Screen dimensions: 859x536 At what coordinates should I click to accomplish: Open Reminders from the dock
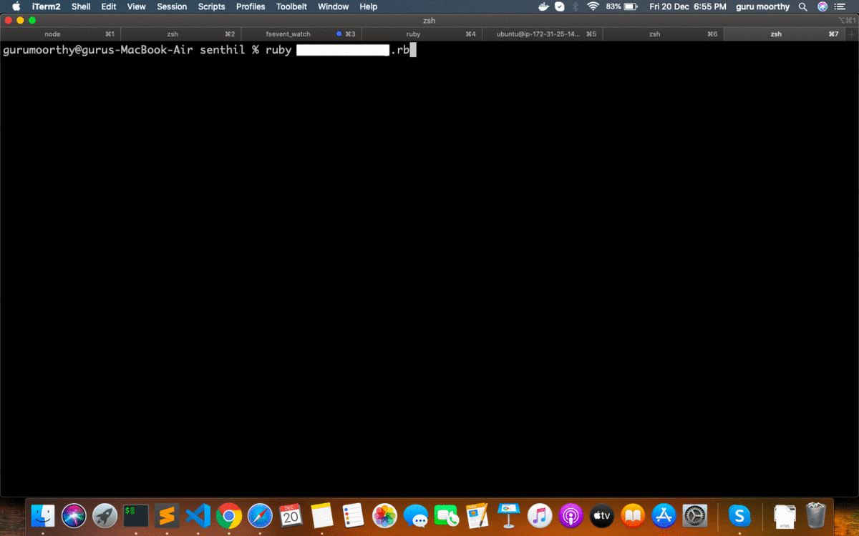pos(353,515)
